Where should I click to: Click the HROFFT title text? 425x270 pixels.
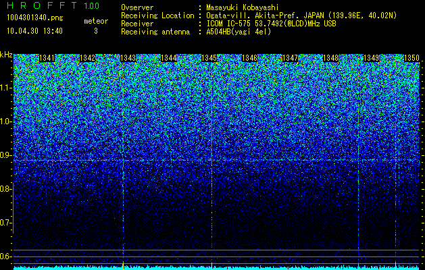(42, 5)
